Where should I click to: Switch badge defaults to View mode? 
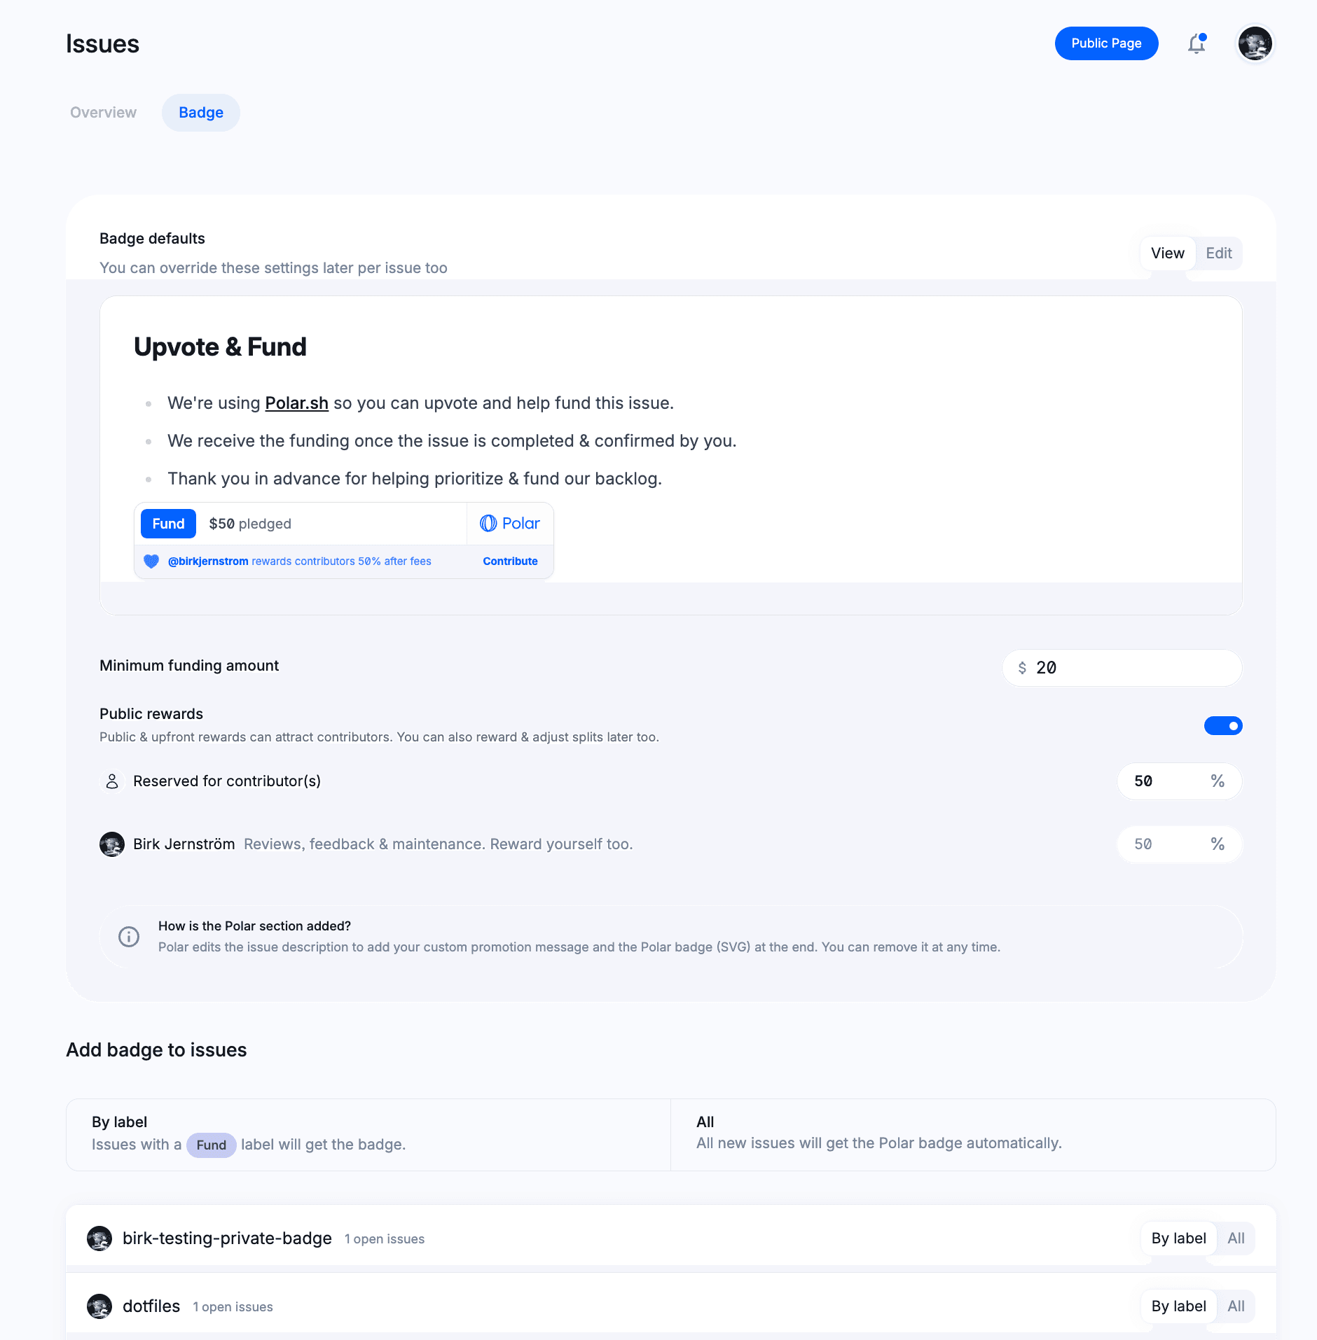[x=1168, y=253]
